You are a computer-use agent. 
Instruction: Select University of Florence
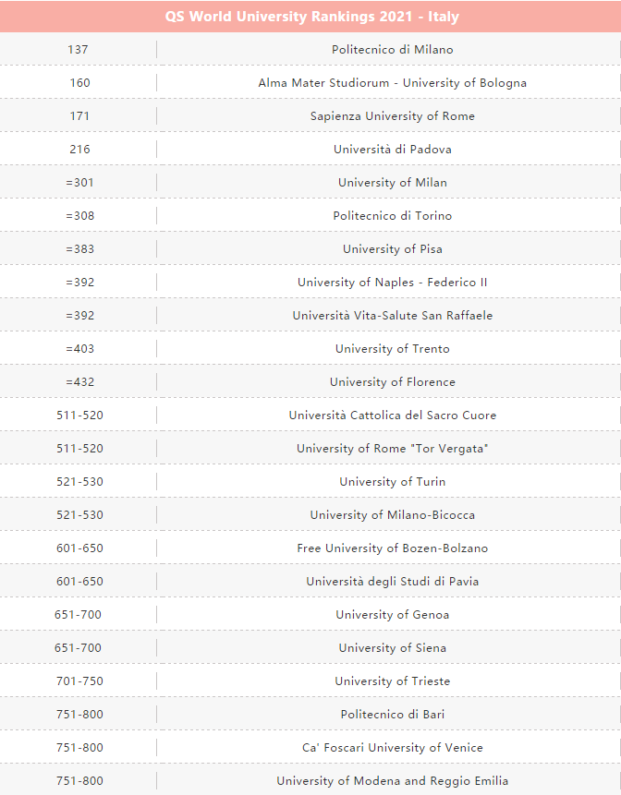(x=392, y=381)
